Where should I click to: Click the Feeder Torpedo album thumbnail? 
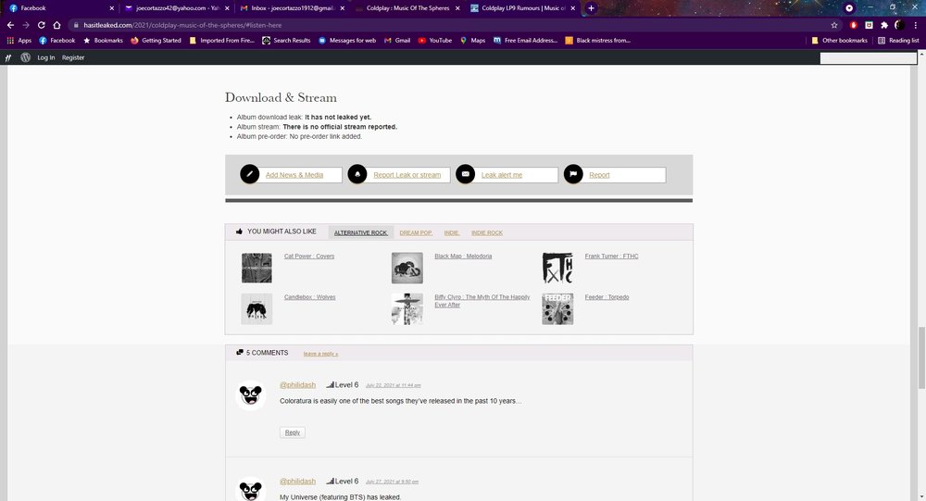(557, 309)
